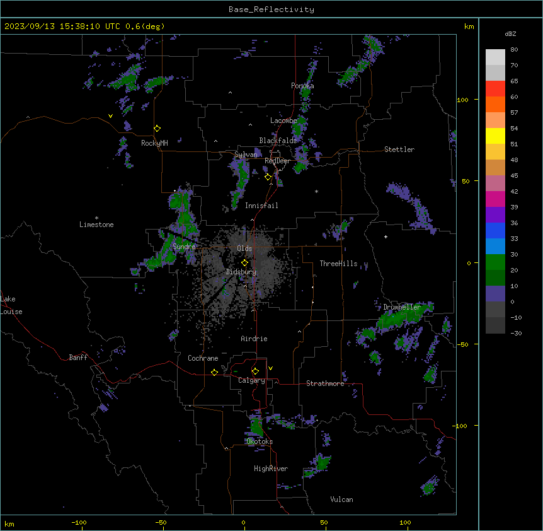Viewport: 543px width, 531px height.
Task: Click the yellow V marker east of Calgary
Action: coord(270,368)
